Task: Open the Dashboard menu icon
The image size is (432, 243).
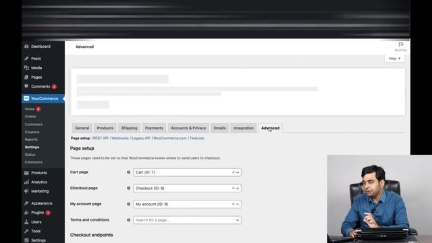Action: coord(26,47)
